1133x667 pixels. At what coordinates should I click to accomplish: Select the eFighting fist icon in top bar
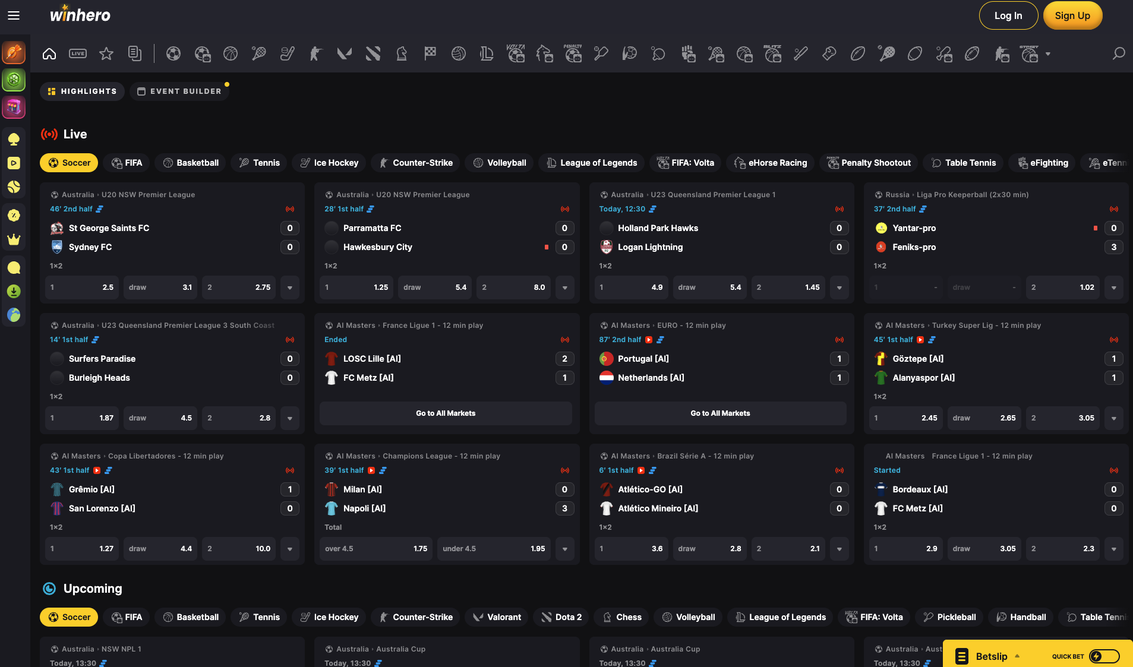(688, 54)
